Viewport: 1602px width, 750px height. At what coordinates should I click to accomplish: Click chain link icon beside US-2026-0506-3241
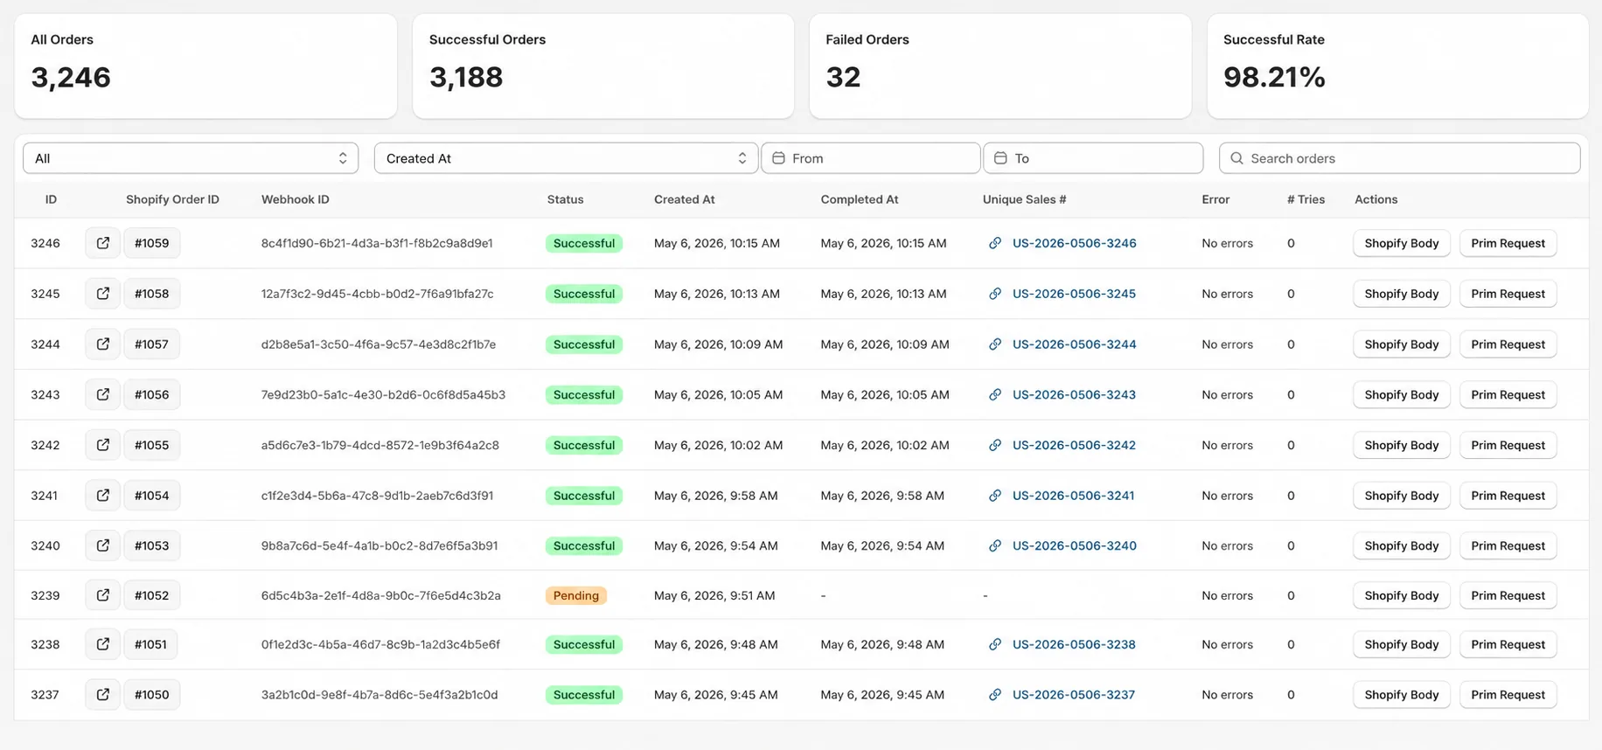(995, 496)
